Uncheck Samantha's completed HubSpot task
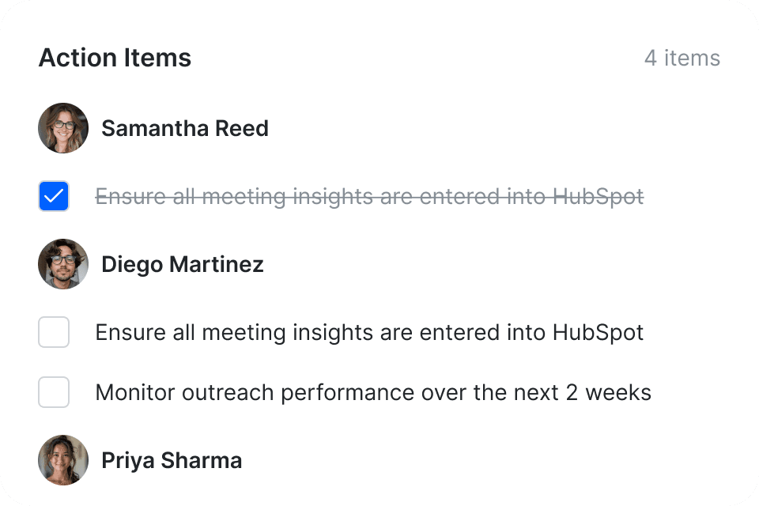Viewport: 759px width, 506px height. pos(54,196)
